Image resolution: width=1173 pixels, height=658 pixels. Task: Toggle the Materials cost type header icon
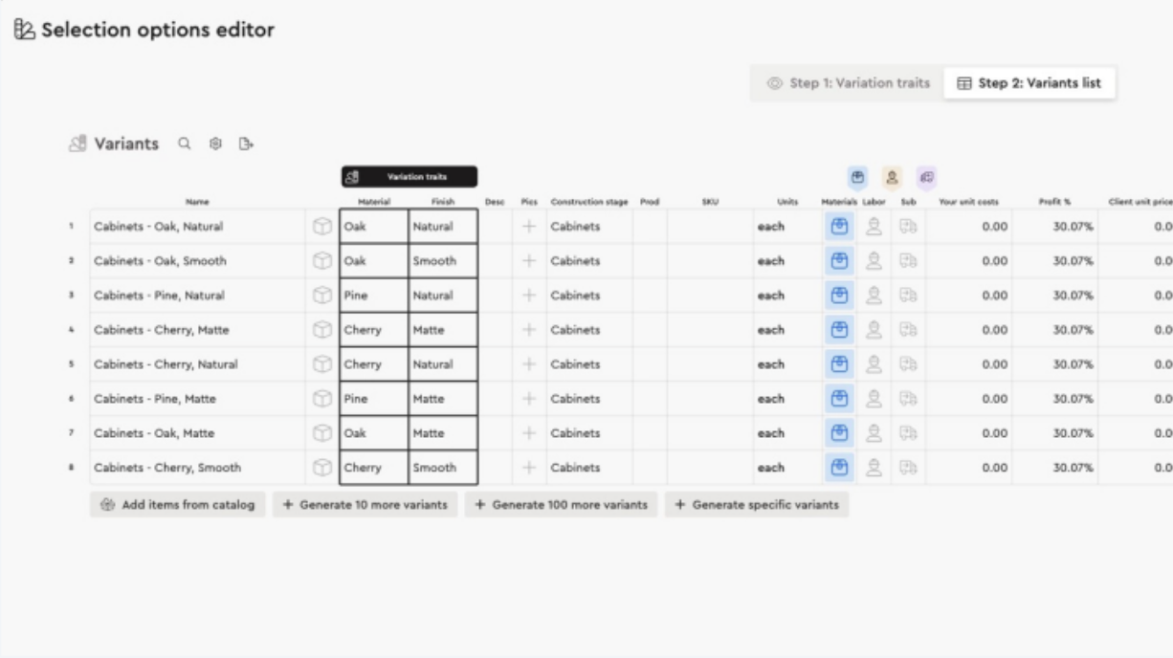[857, 177]
